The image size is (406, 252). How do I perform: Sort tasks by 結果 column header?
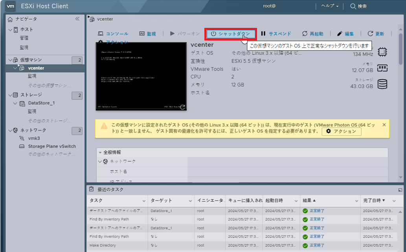click(x=309, y=201)
